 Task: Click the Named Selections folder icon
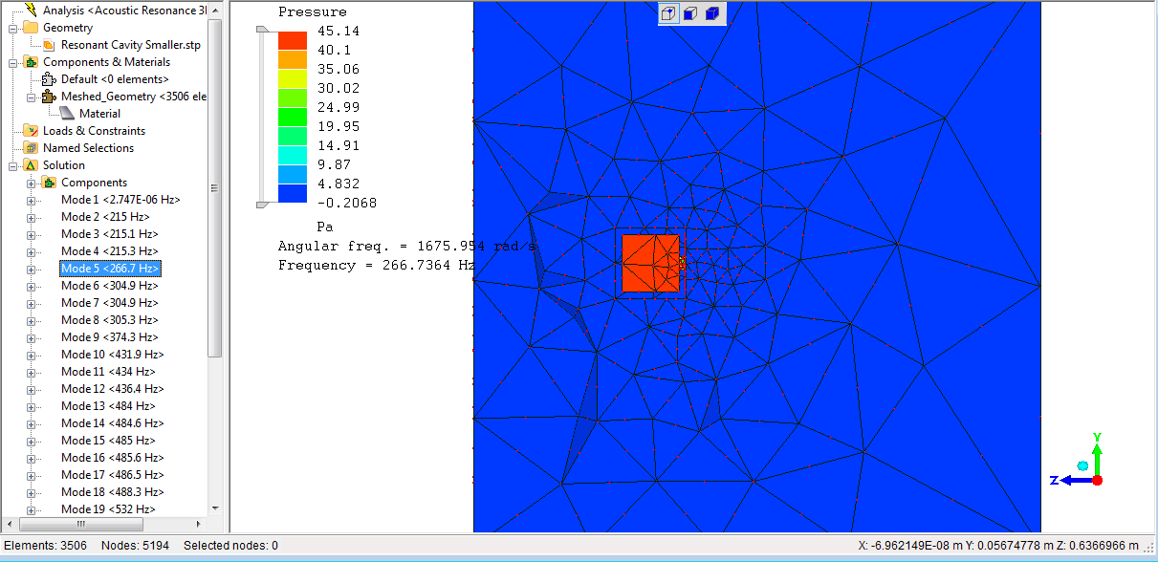(x=32, y=148)
